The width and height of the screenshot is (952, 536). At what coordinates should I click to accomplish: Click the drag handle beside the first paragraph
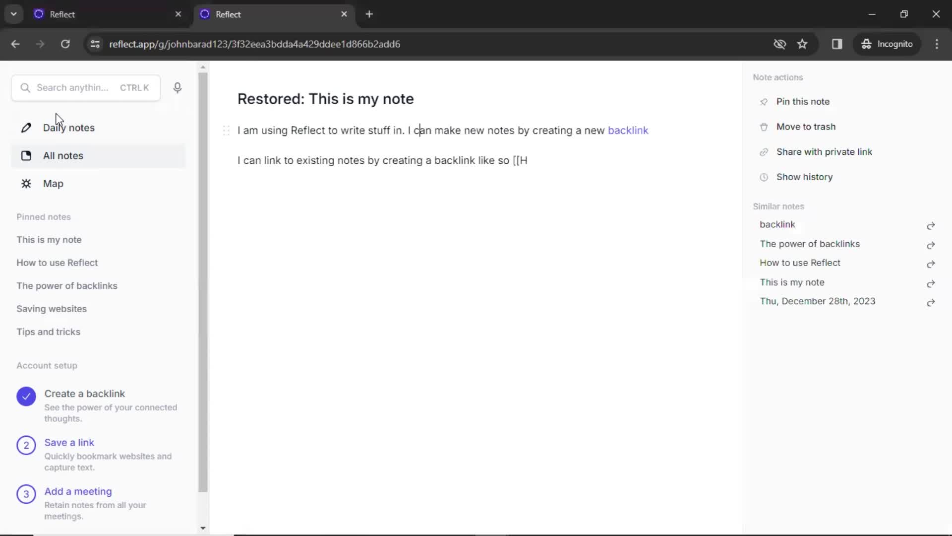(x=226, y=131)
